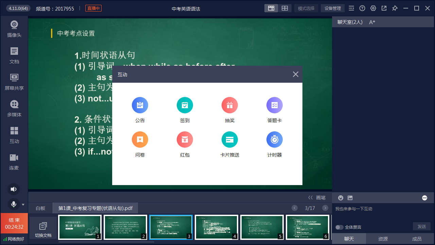Select slide thumbnail number 5

click(x=262, y=227)
